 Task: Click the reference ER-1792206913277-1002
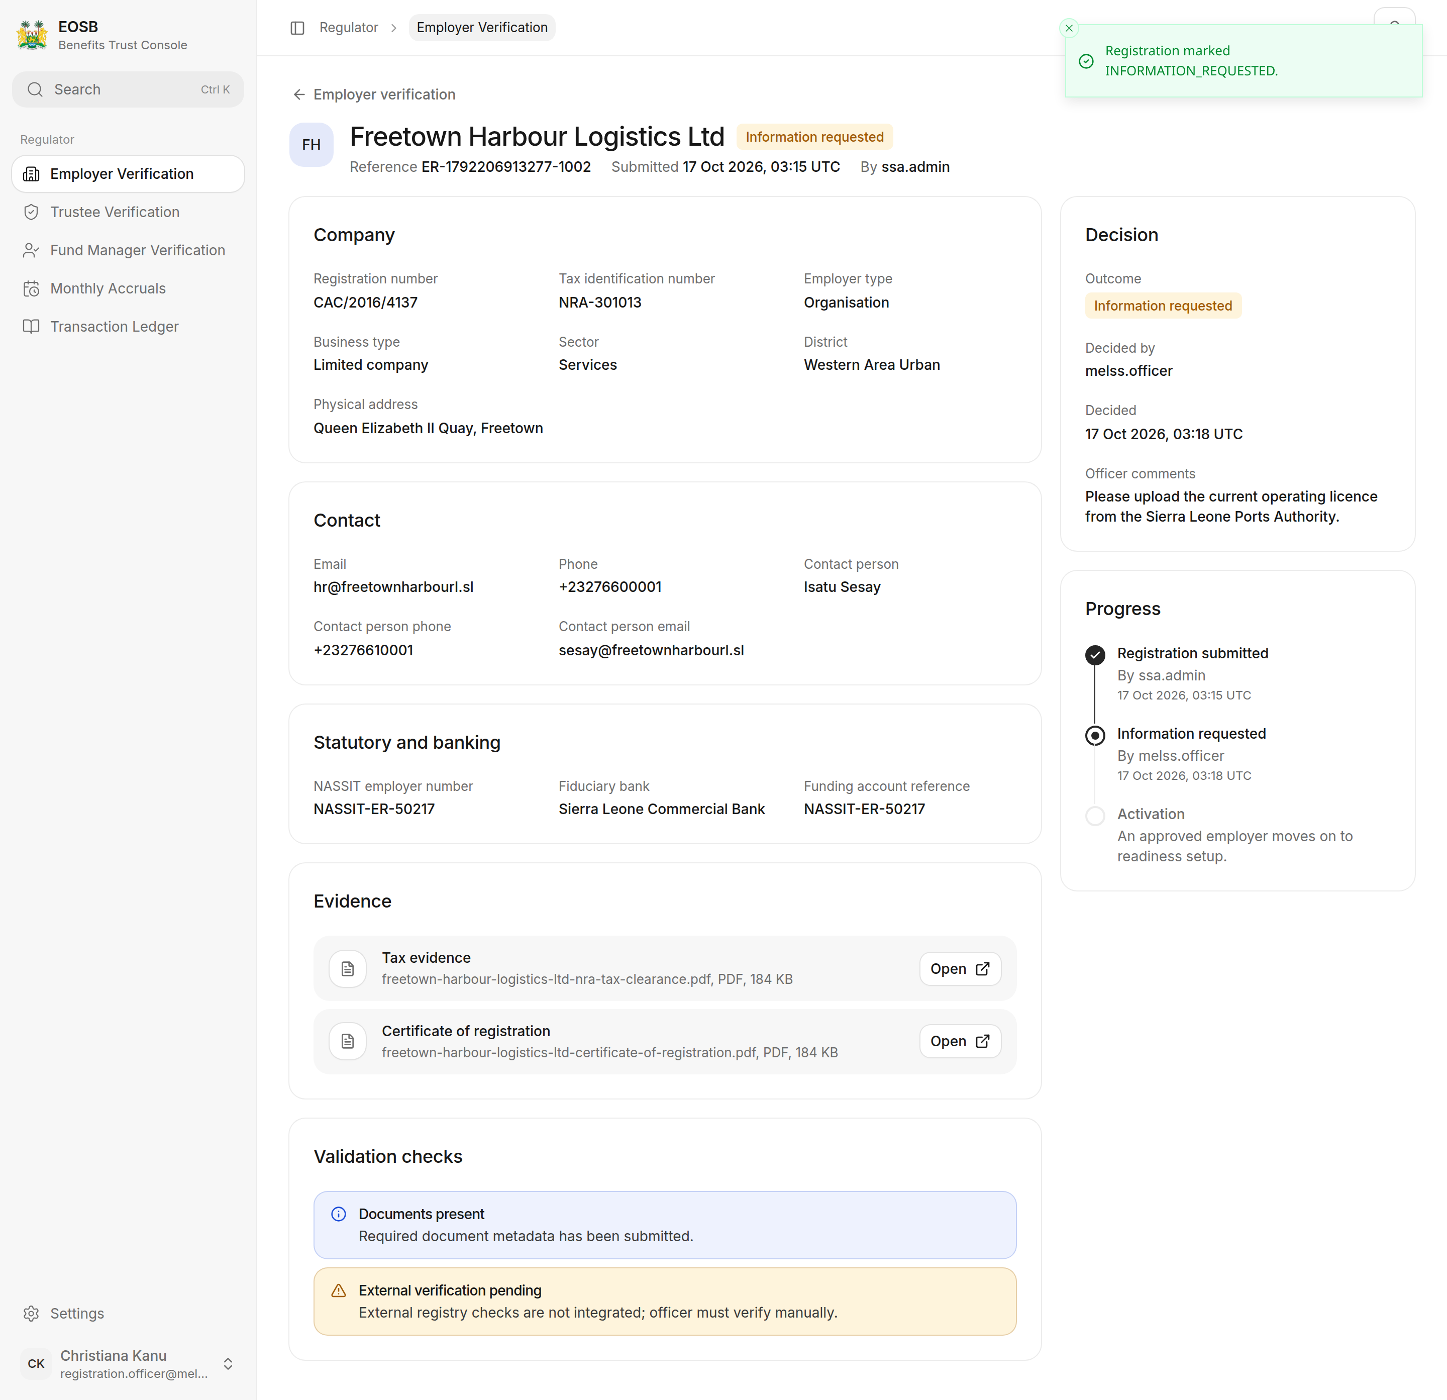[506, 167]
